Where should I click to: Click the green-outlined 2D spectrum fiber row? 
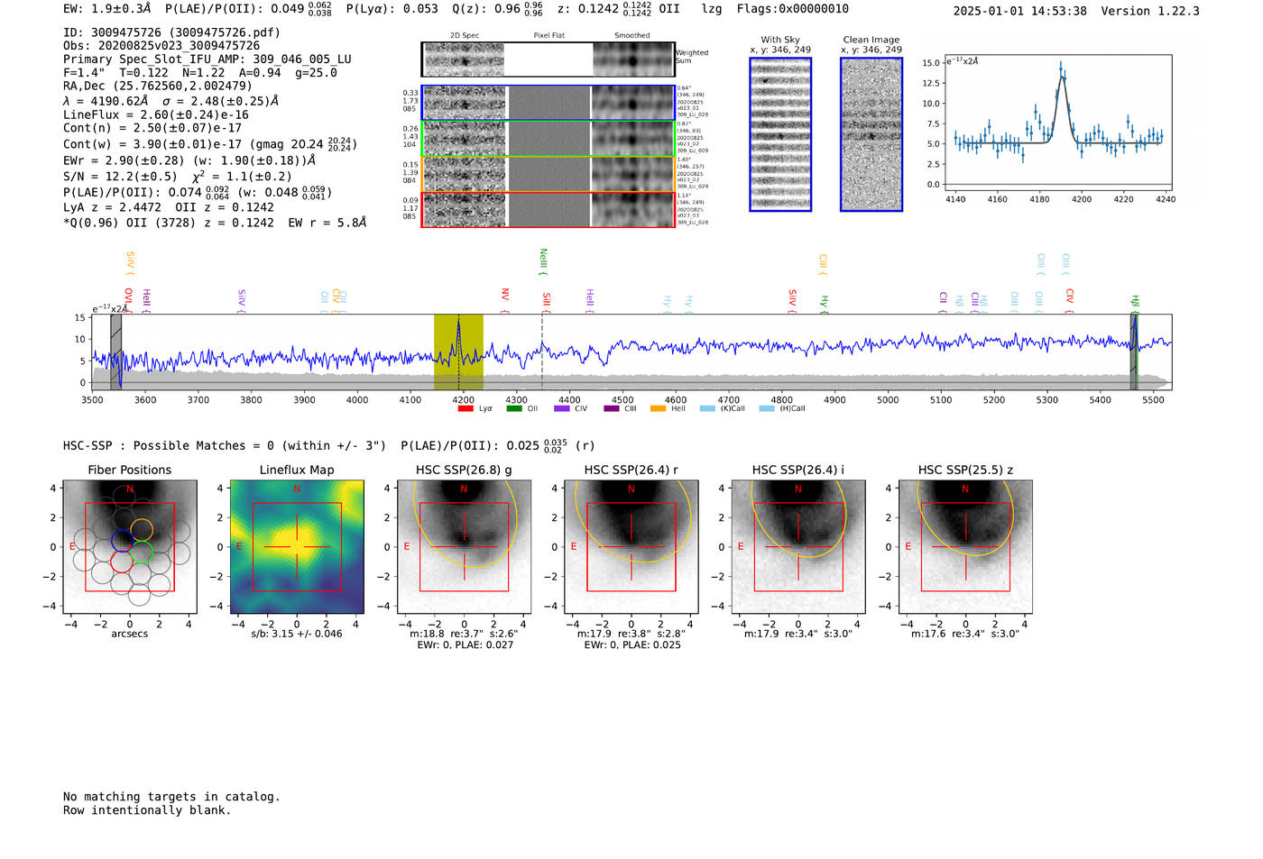coord(549,138)
